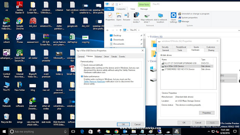Open recent locations dropdown arrow in Explorer
240x135 pixels.
[117, 30]
